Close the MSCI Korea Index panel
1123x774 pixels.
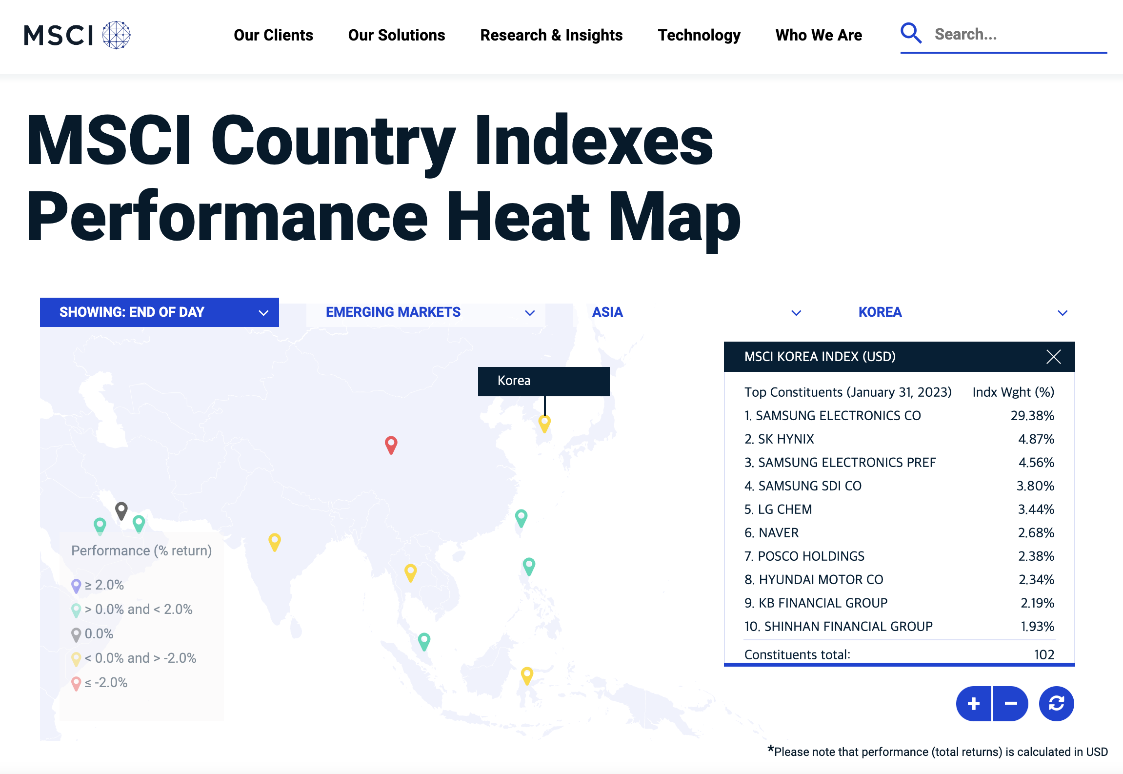(x=1053, y=357)
